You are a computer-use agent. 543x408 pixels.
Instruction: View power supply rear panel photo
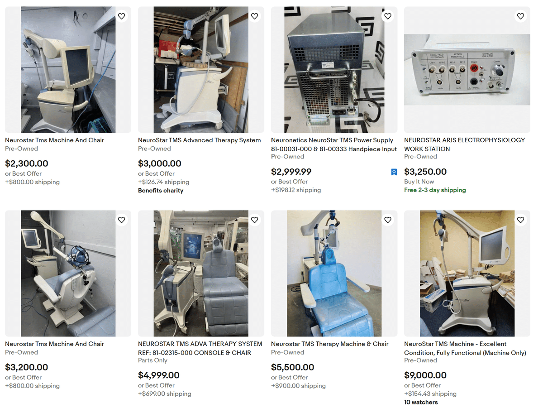(334, 70)
